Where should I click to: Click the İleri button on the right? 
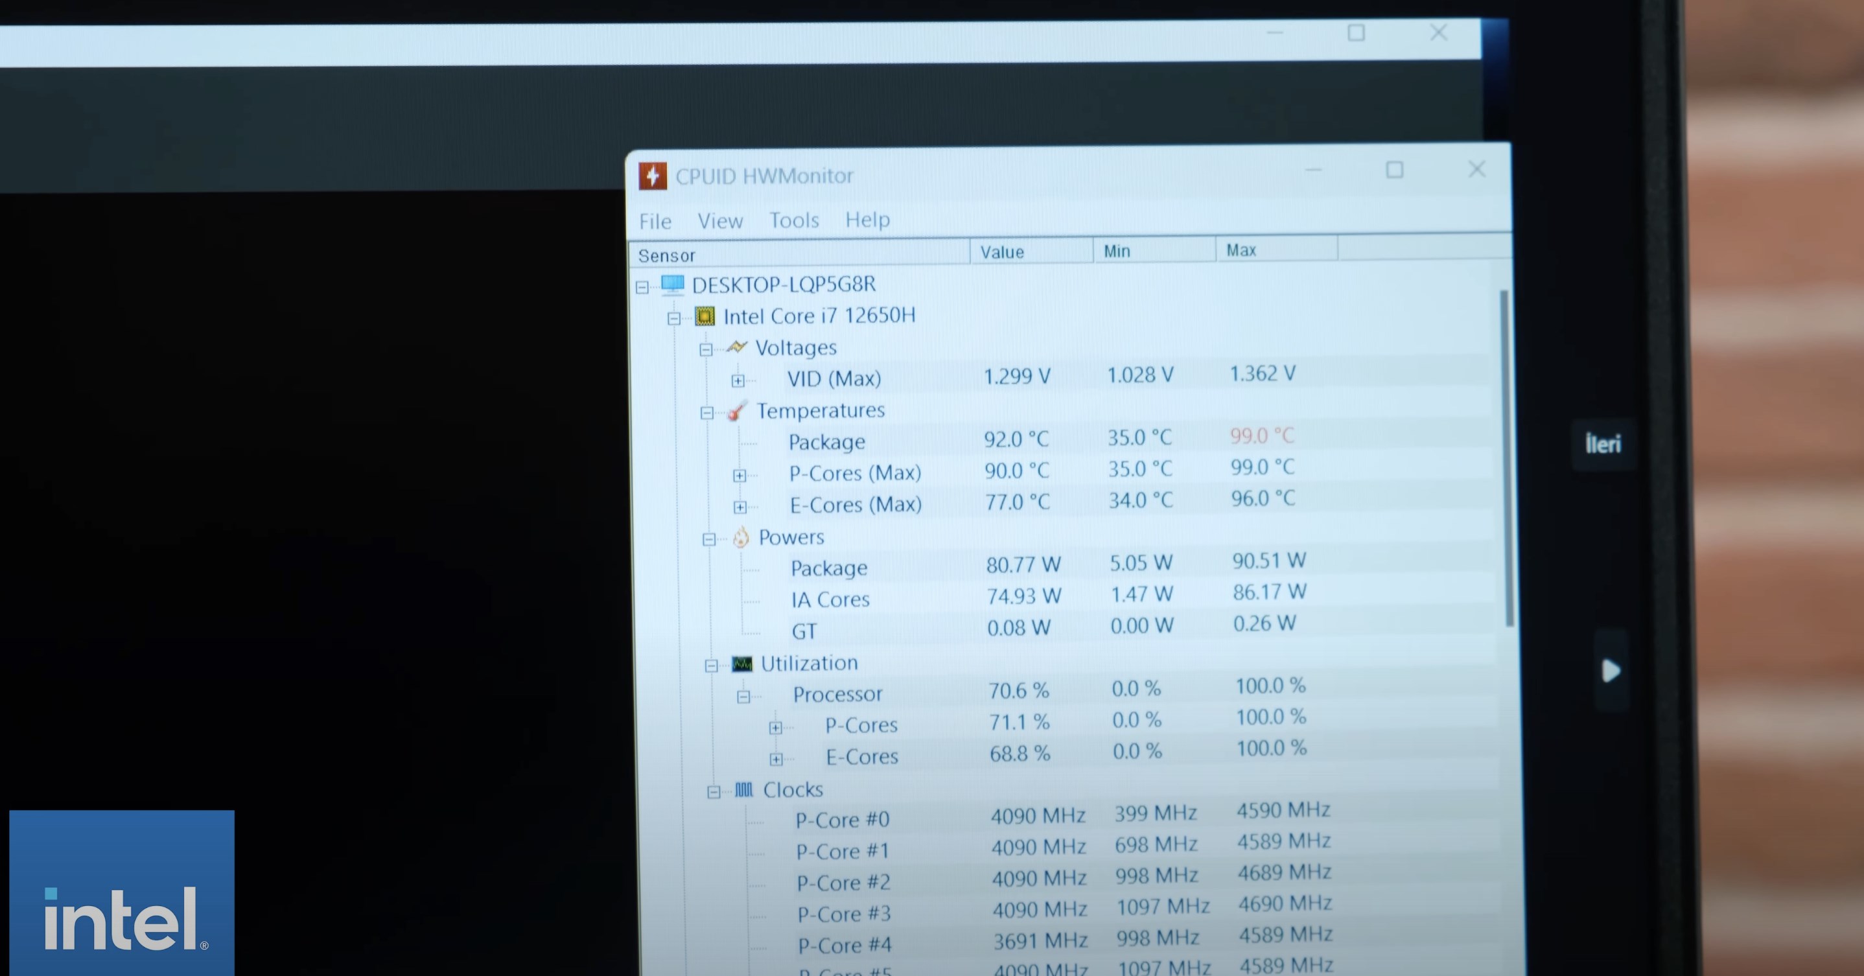1603,444
